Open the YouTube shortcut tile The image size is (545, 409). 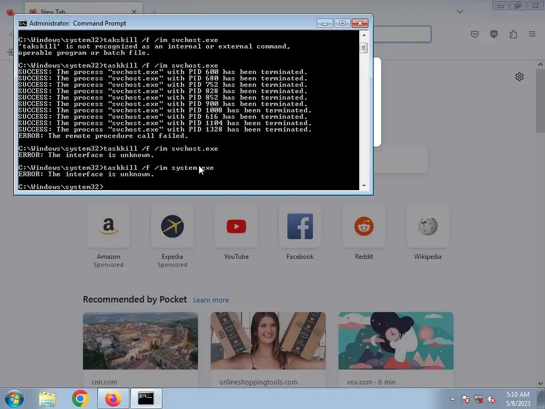[236, 227]
